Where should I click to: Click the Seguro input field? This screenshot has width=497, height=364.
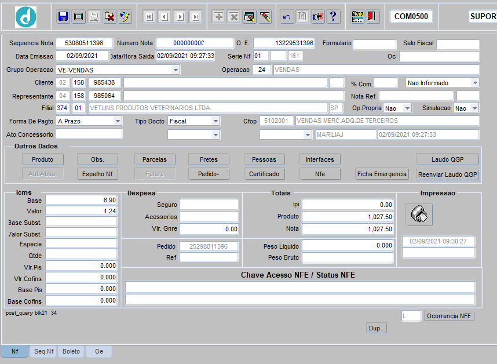[209, 205]
